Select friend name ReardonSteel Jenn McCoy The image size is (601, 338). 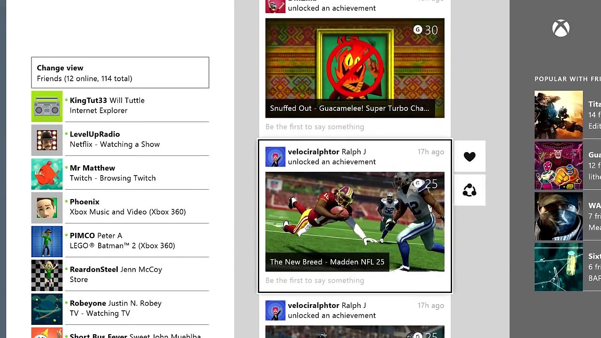[116, 269]
